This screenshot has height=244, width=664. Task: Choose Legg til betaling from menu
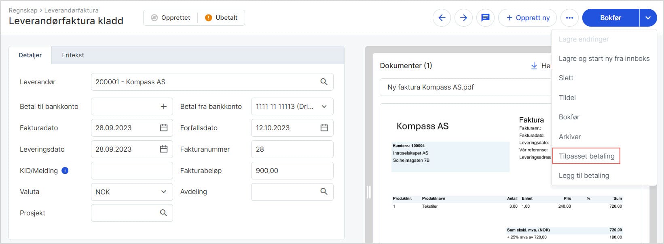[584, 175]
